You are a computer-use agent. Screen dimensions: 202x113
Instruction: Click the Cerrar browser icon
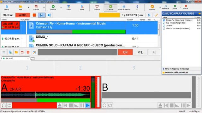(x=186, y=7)
